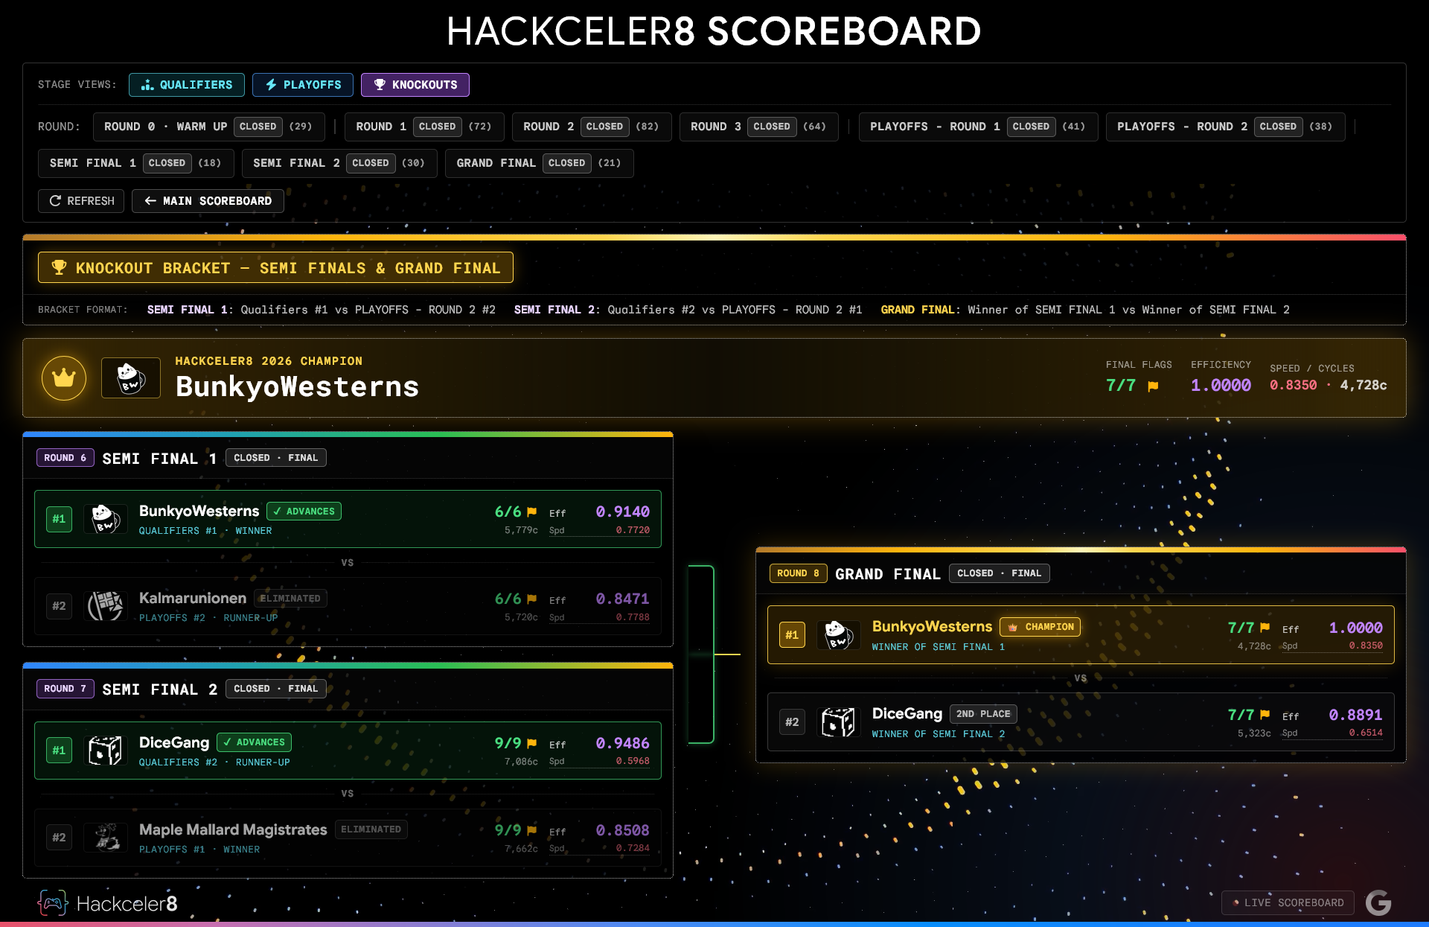This screenshot has width=1429, height=927.
Task: Click DiceGang 2nd Place badge
Action: pos(983,714)
